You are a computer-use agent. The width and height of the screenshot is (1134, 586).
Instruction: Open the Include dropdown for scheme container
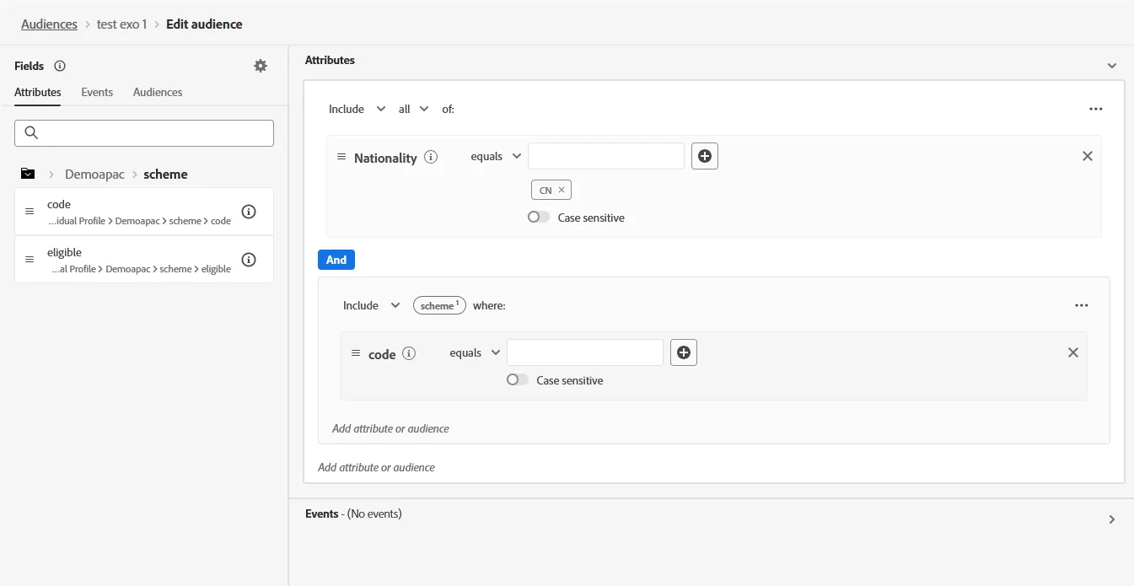click(371, 305)
